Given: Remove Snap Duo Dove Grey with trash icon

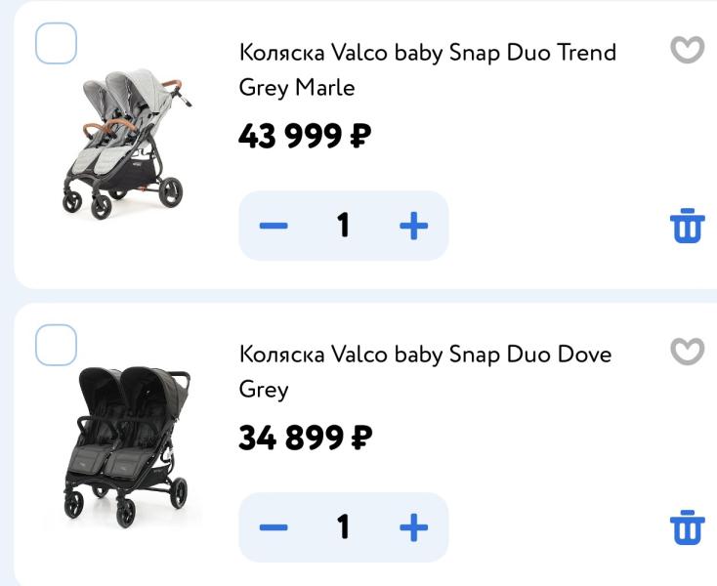Looking at the screenshot, I should (688, 527).
